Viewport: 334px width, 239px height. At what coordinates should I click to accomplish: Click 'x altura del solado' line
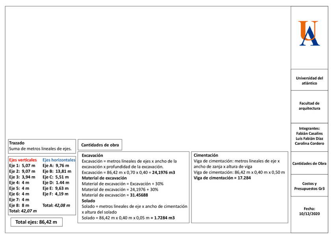[x=99, y=212]
